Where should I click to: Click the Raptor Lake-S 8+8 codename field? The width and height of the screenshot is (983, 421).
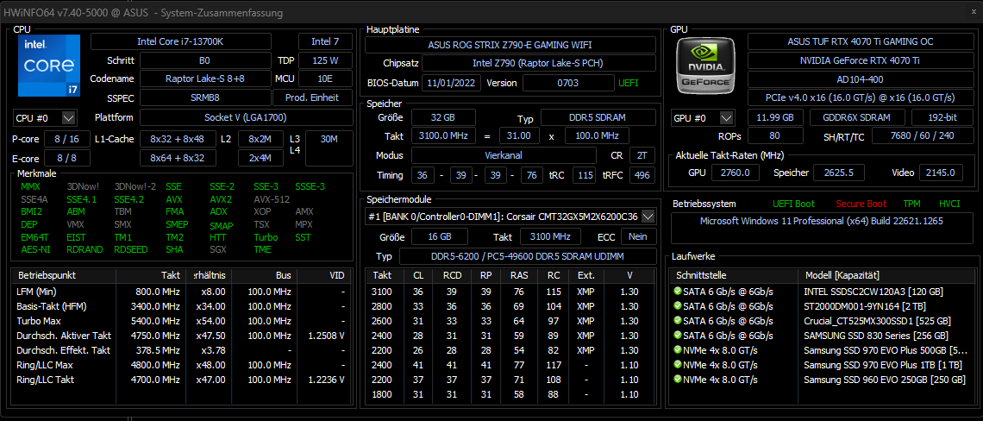point(205,79)
